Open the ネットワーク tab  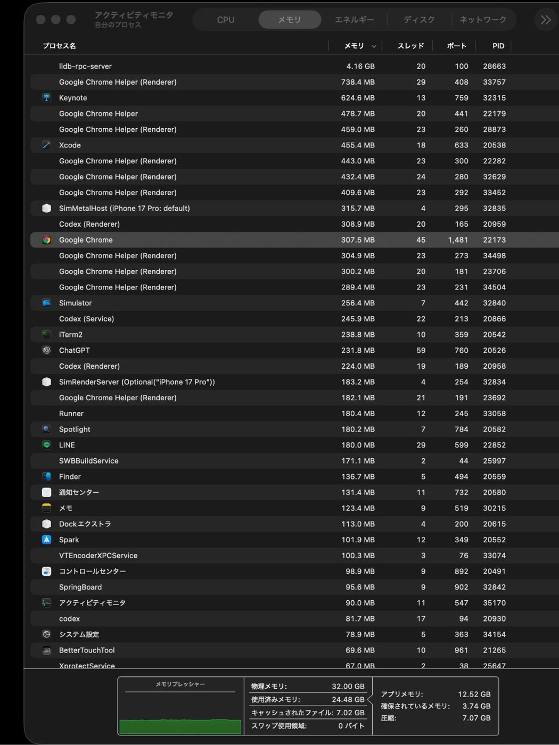pos(483,20)
